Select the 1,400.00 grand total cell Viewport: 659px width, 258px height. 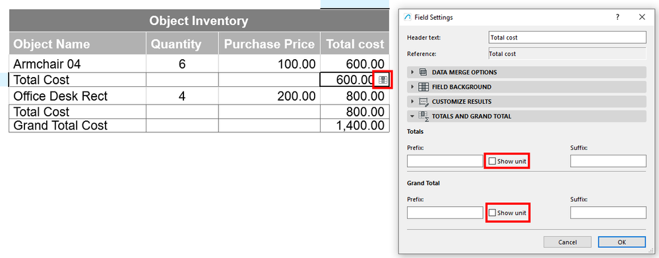[x=355, y=126]
